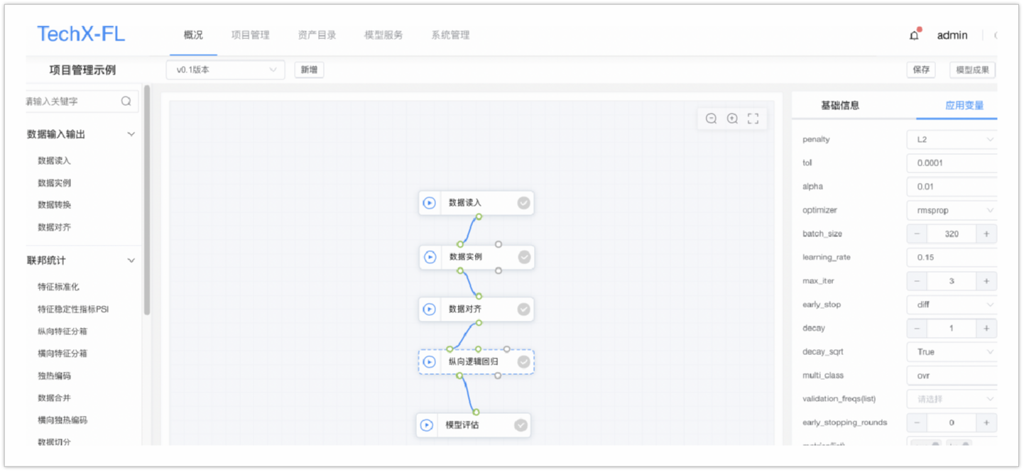Click the notification bell icon
The height and width of the screenshot is (472, 1024).
pyautogui.click(x=914, y=35)
